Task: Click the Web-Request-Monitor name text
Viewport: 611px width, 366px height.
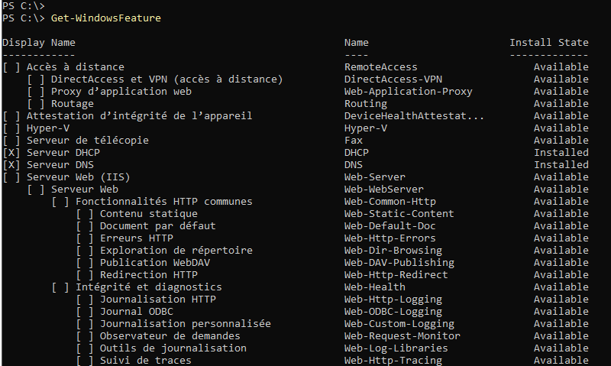Action: point(402,336)
